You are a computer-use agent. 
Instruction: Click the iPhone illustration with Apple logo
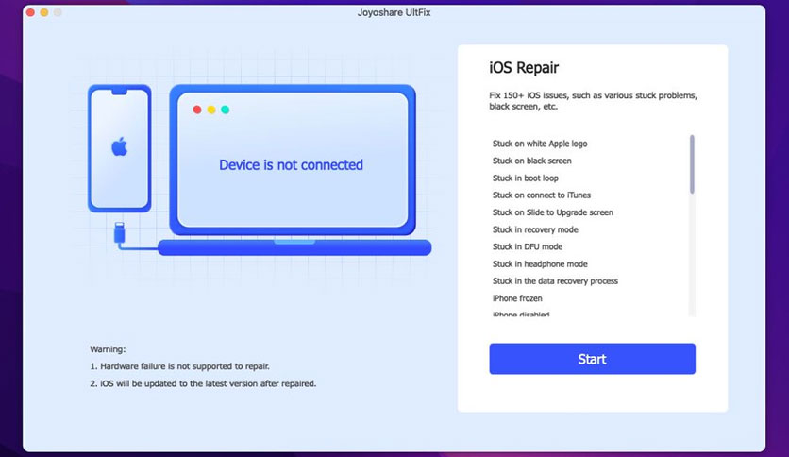tap(120, 148)
